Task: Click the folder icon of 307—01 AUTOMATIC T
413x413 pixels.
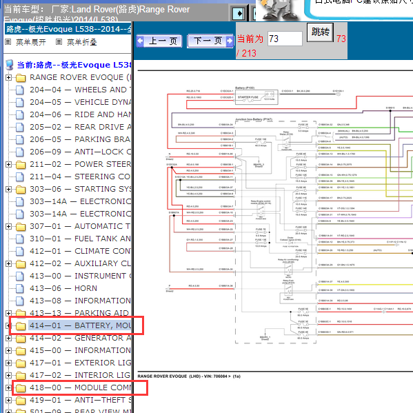Action: click(21, 227)
